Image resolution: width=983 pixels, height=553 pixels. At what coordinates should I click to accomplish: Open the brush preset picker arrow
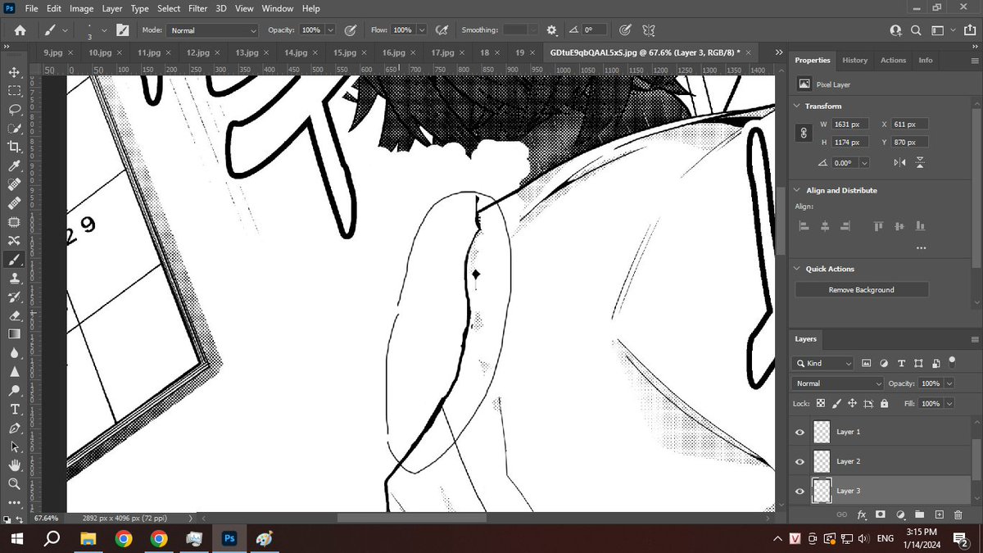(x=104, y=30)
